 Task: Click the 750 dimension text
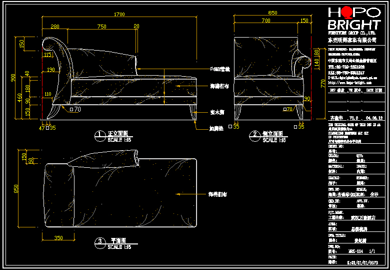click(x=101, y=27)
